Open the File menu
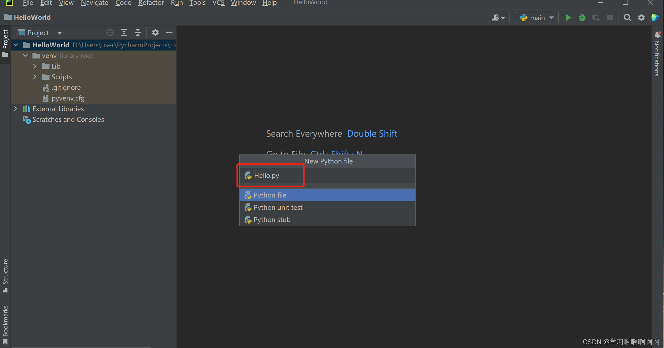The height and width of the screenshot is (348, 664). coord(28,3)
